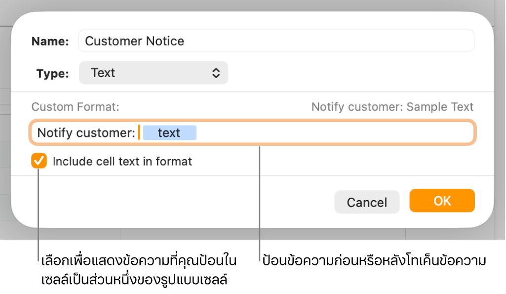Click the up-down chevron icon on Type popup

(x=216, y=73)
